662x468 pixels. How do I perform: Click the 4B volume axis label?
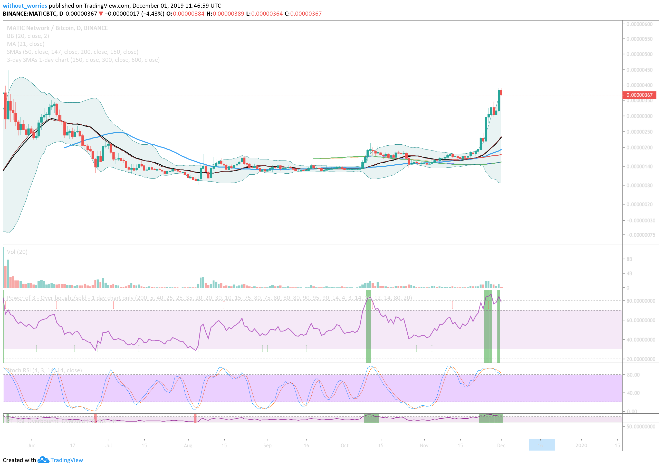[629, 273]
